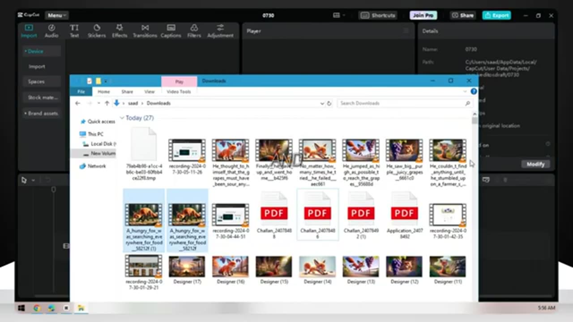
Task: Open the View ribbon tab
Action: click(149, 92)
